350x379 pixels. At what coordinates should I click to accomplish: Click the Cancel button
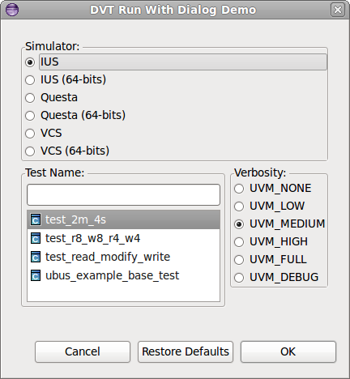[x=83, y=351]
